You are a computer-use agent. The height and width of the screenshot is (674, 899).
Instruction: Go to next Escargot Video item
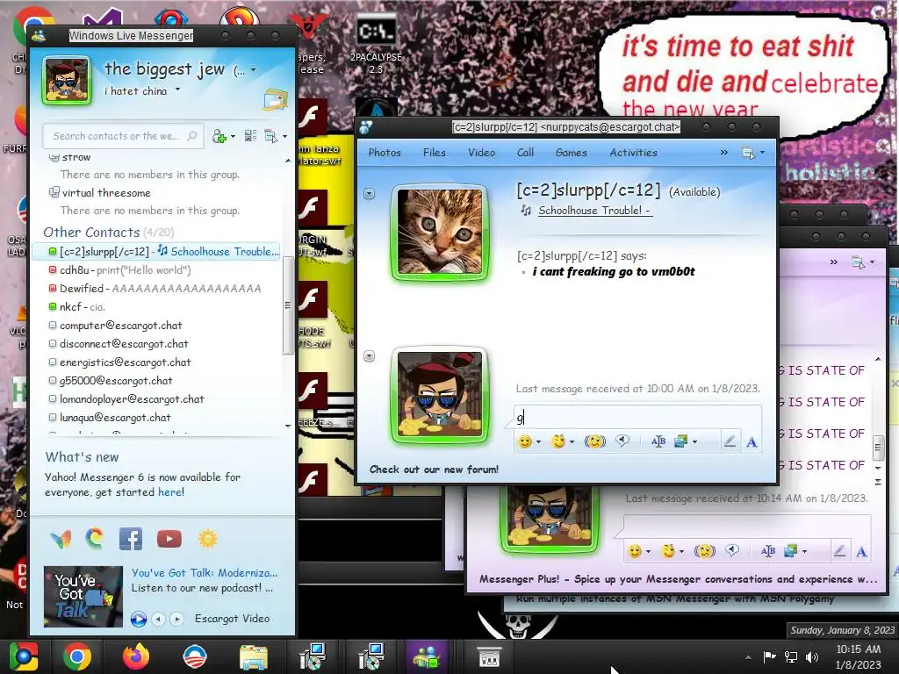(177, 619)
